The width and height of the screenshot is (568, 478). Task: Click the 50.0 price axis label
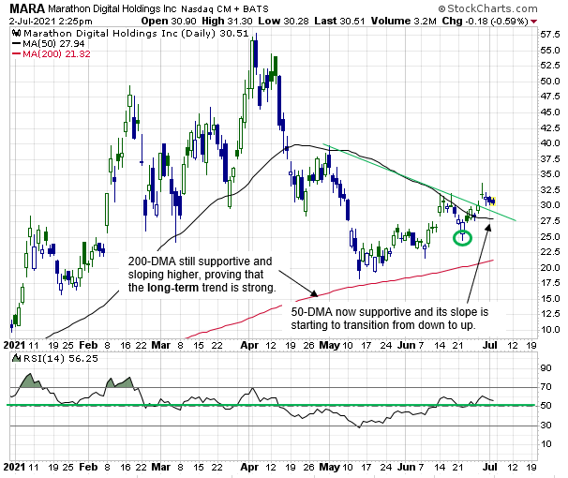(x=550, y=82)
